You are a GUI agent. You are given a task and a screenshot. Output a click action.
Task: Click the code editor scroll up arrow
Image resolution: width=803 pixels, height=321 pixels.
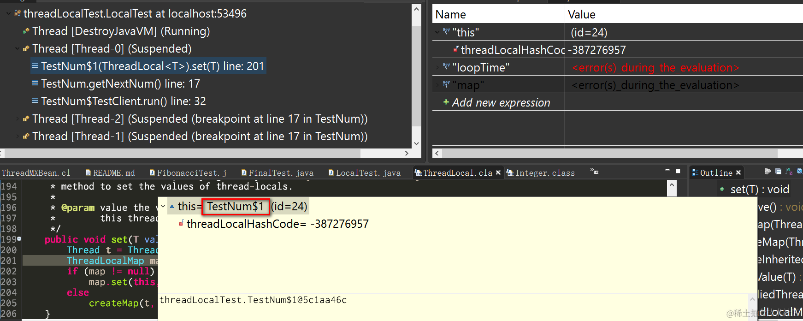pyautogui.click(x=672, y=185)
